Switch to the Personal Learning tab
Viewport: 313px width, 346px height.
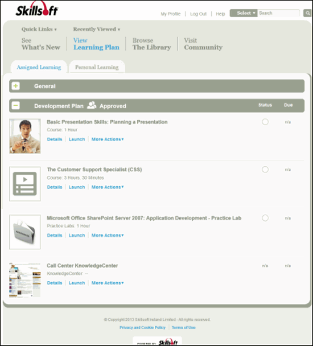(97, 67)
